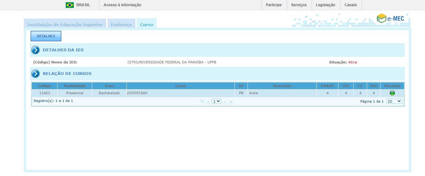
Task: Open the Serviços menu item
Action: 299,5
